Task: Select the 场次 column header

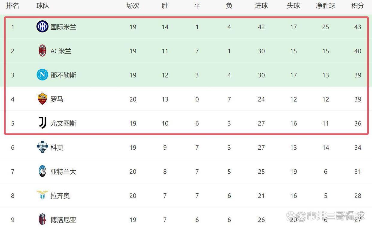Action: pos(133,6)
